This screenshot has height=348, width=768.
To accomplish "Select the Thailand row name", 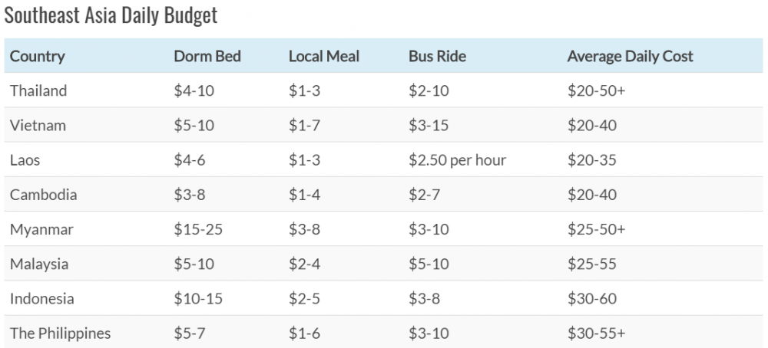I will coord(38,90).
